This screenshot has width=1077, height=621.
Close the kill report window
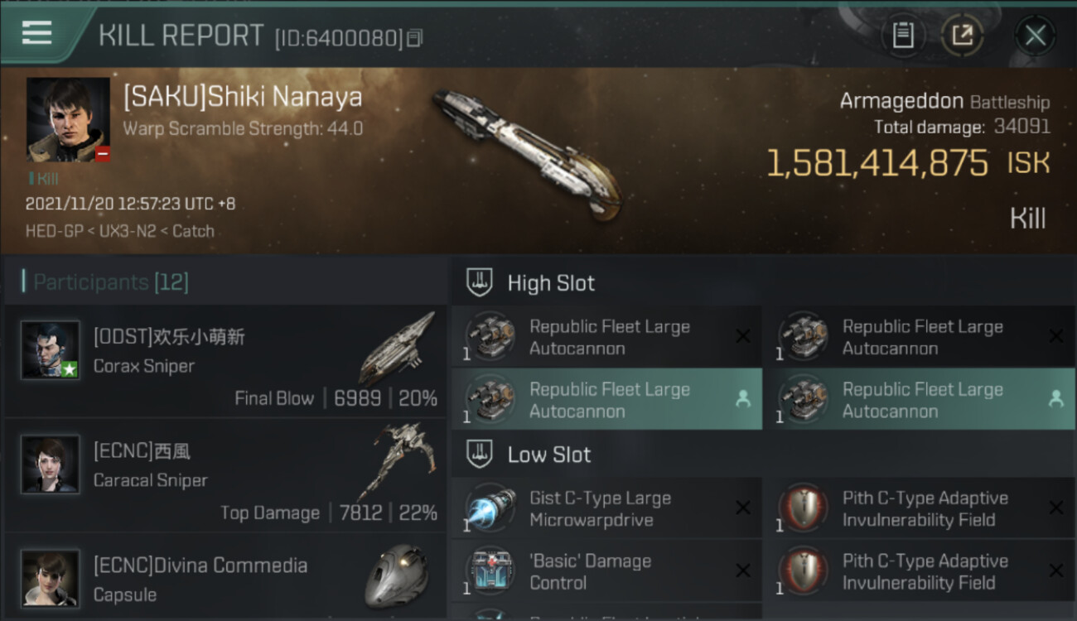click(x=1035, y=36)
